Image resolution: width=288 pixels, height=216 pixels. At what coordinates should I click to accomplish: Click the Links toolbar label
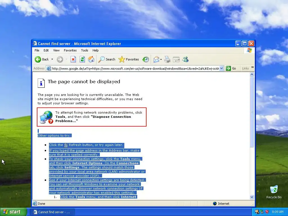pyautogui.click(x=245, y=68)
